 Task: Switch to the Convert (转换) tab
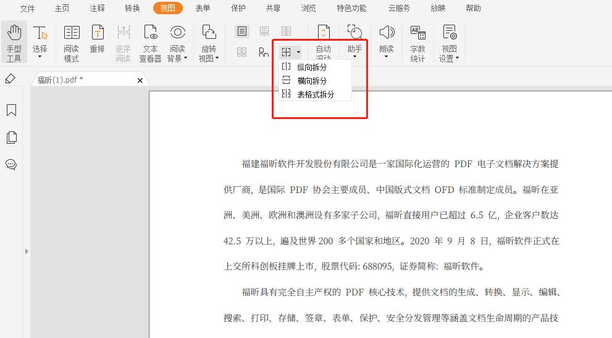click(132, 8)
